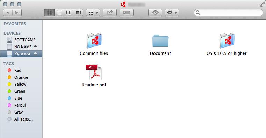Select the Common files folder icon
The height and width of the screenshot is (138, 266).
[x=94, y=41]
